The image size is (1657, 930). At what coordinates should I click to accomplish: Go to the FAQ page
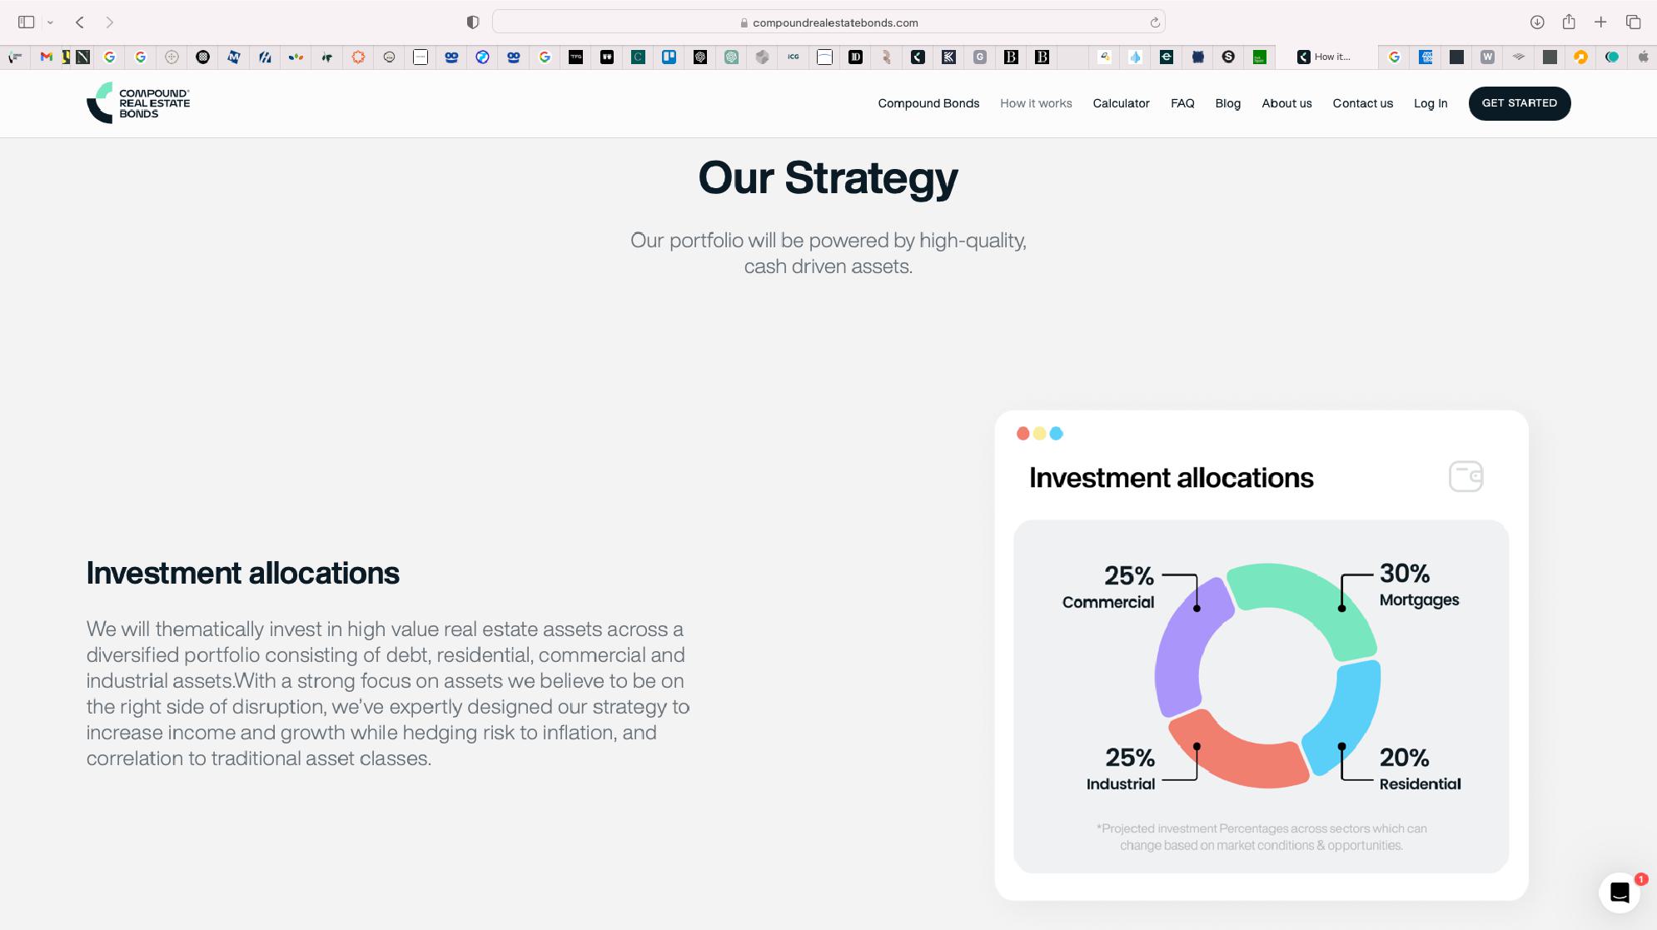pos(1182,103)
